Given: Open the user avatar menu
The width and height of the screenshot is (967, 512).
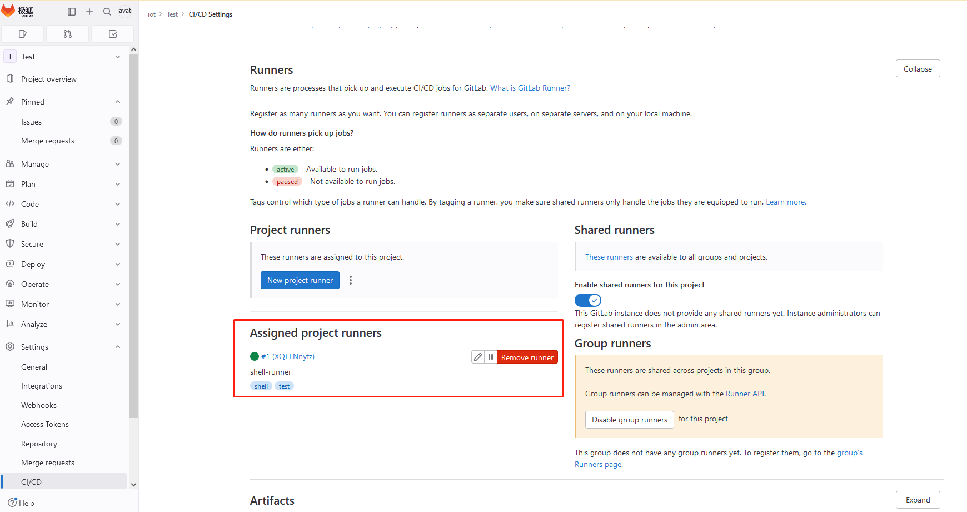Looking at the screenshot, I should coord(125,11).
